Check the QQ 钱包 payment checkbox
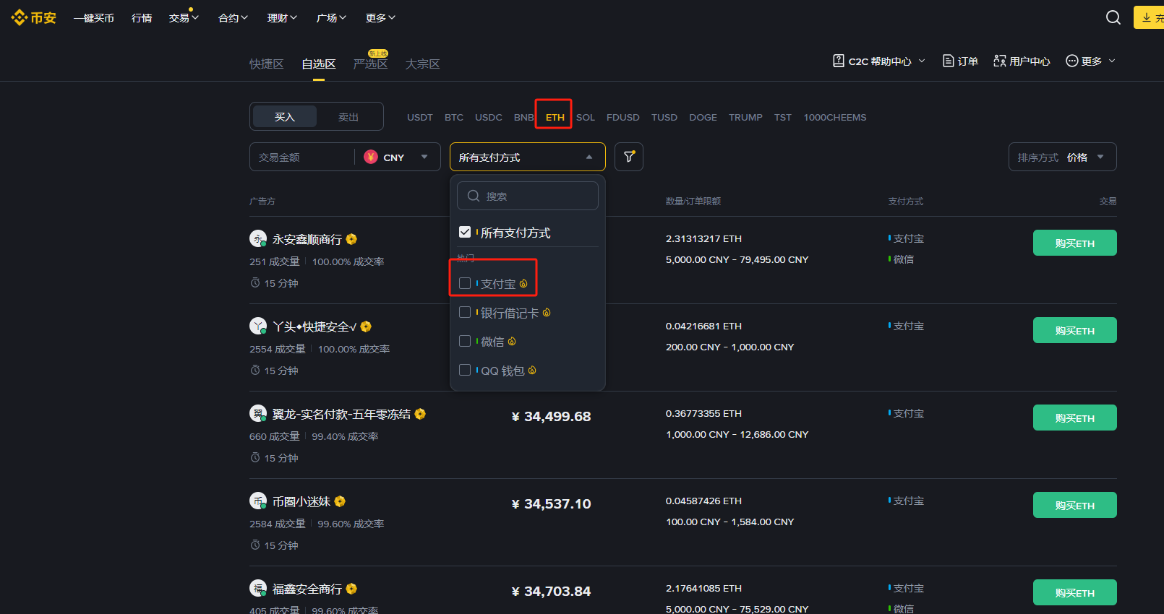1164x614 pixels. [x=465, y=370]
